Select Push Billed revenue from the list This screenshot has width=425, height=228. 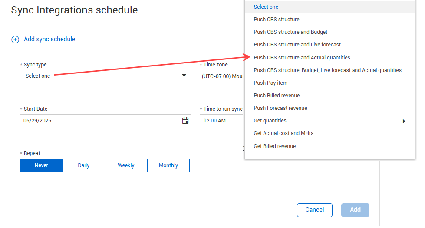point(277,96)
